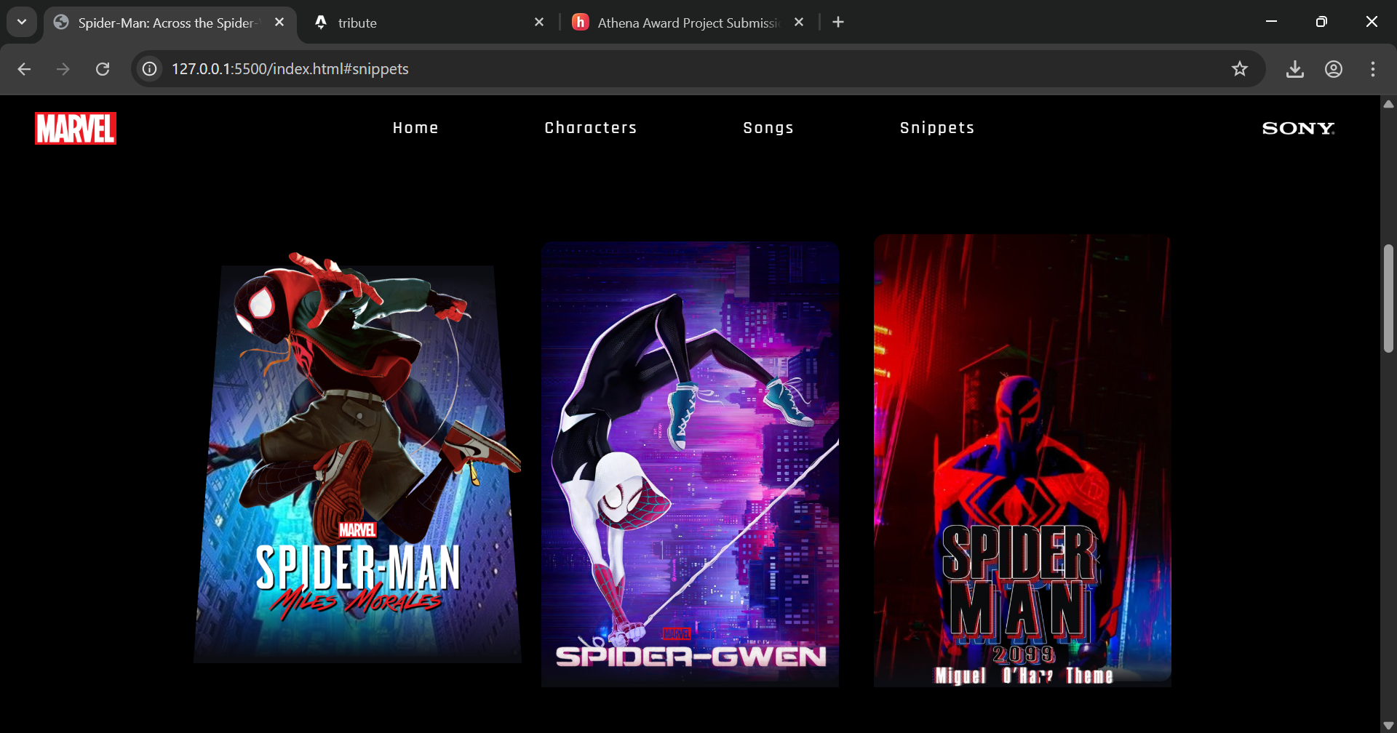Go forward to the next page
This screenshot has width=1397, height=733.
(x=63, y=69)
